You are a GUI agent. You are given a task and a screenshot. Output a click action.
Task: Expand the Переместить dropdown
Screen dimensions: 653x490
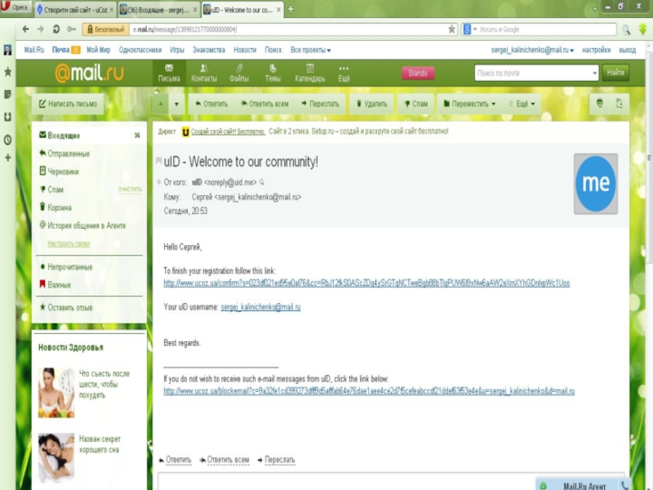(469, 104)
